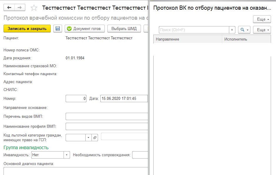Mark the document with Документ готов
The width and height of the screenshot is (276, 175).
click(84, 28)
